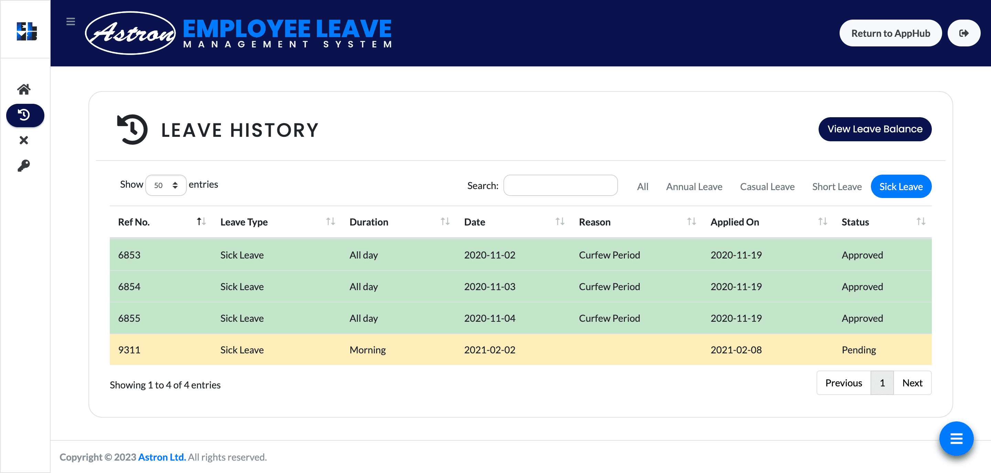This screenshot has width=991, height=473.
Task: Click the app logo in top-left corner
Action: click(x=26, y=31)
